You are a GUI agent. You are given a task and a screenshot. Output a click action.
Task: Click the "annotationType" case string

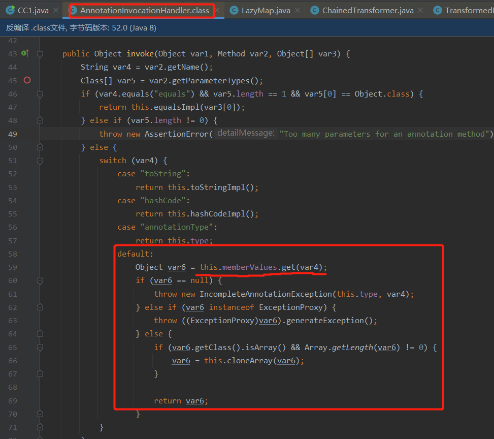coord(177,227)
